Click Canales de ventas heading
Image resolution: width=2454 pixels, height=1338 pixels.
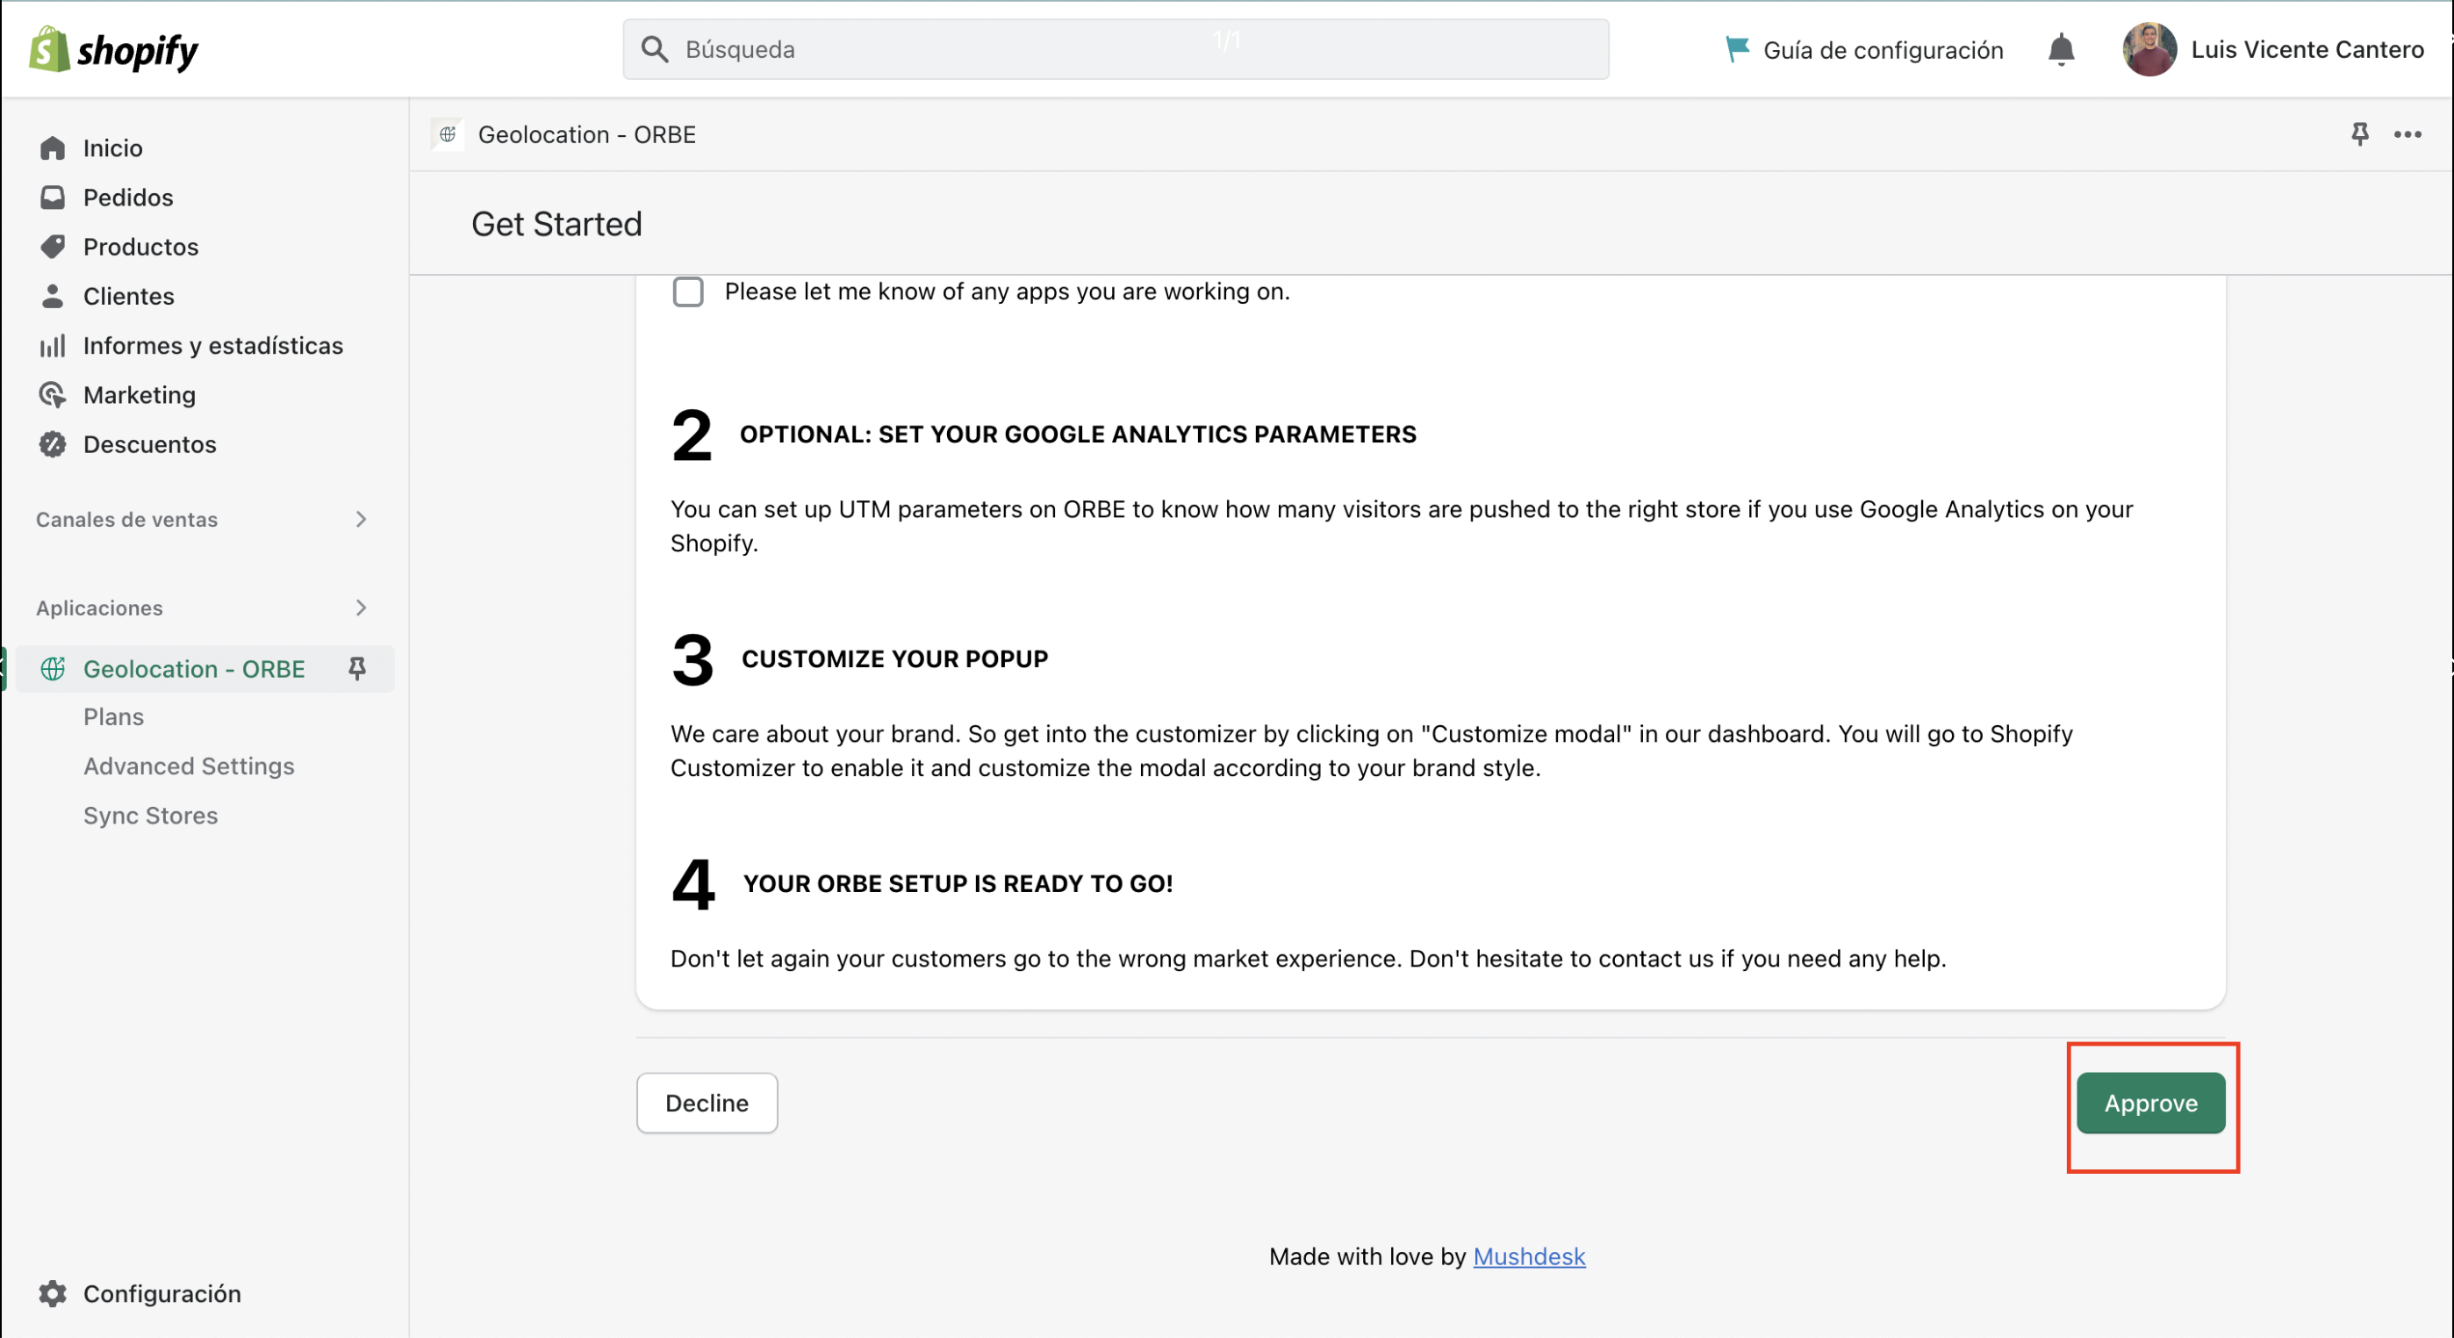(x=126, y=520)
